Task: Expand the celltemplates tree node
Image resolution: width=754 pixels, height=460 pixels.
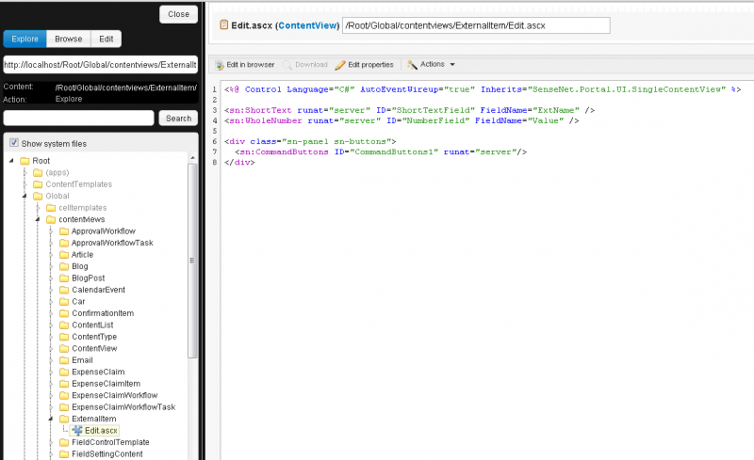Action: [x=38, y=208]
